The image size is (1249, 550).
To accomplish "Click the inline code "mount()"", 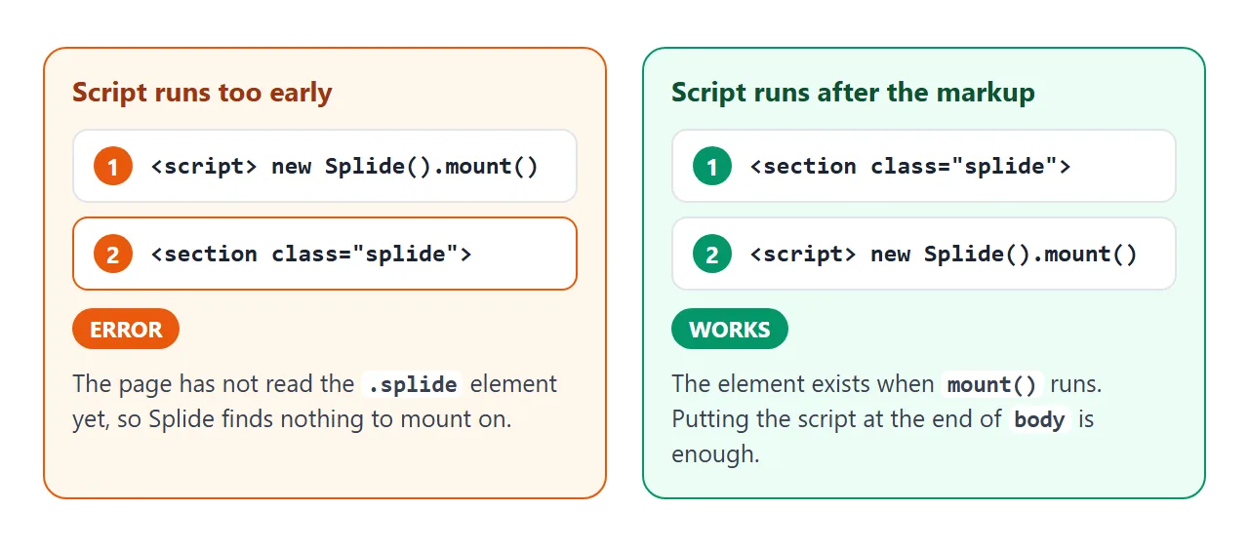I will tap(992, 384).
